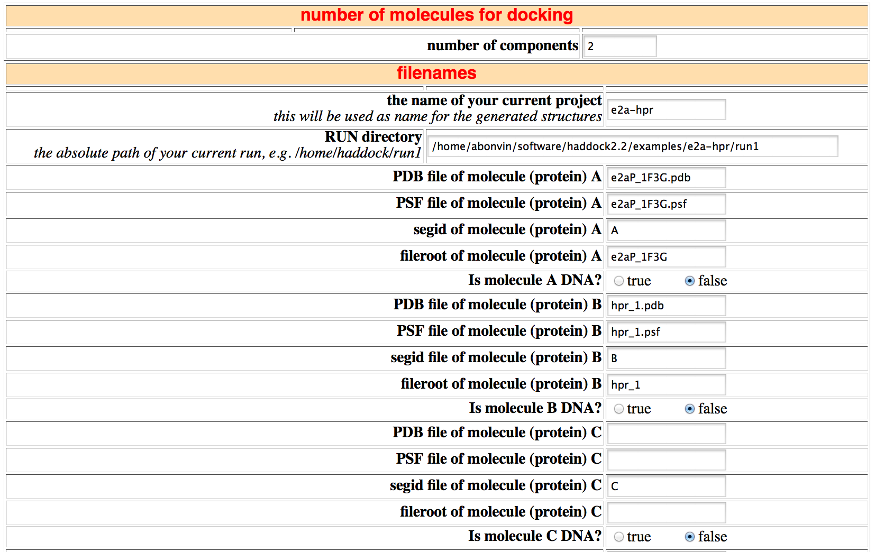
Task: Click 'the name of your current project' label
Action: coord(494,100)
